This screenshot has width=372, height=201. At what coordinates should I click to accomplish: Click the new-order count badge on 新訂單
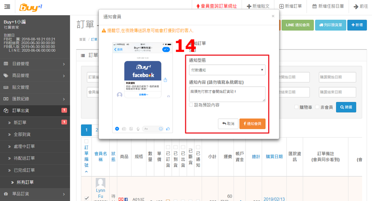(x=64, y=122)
